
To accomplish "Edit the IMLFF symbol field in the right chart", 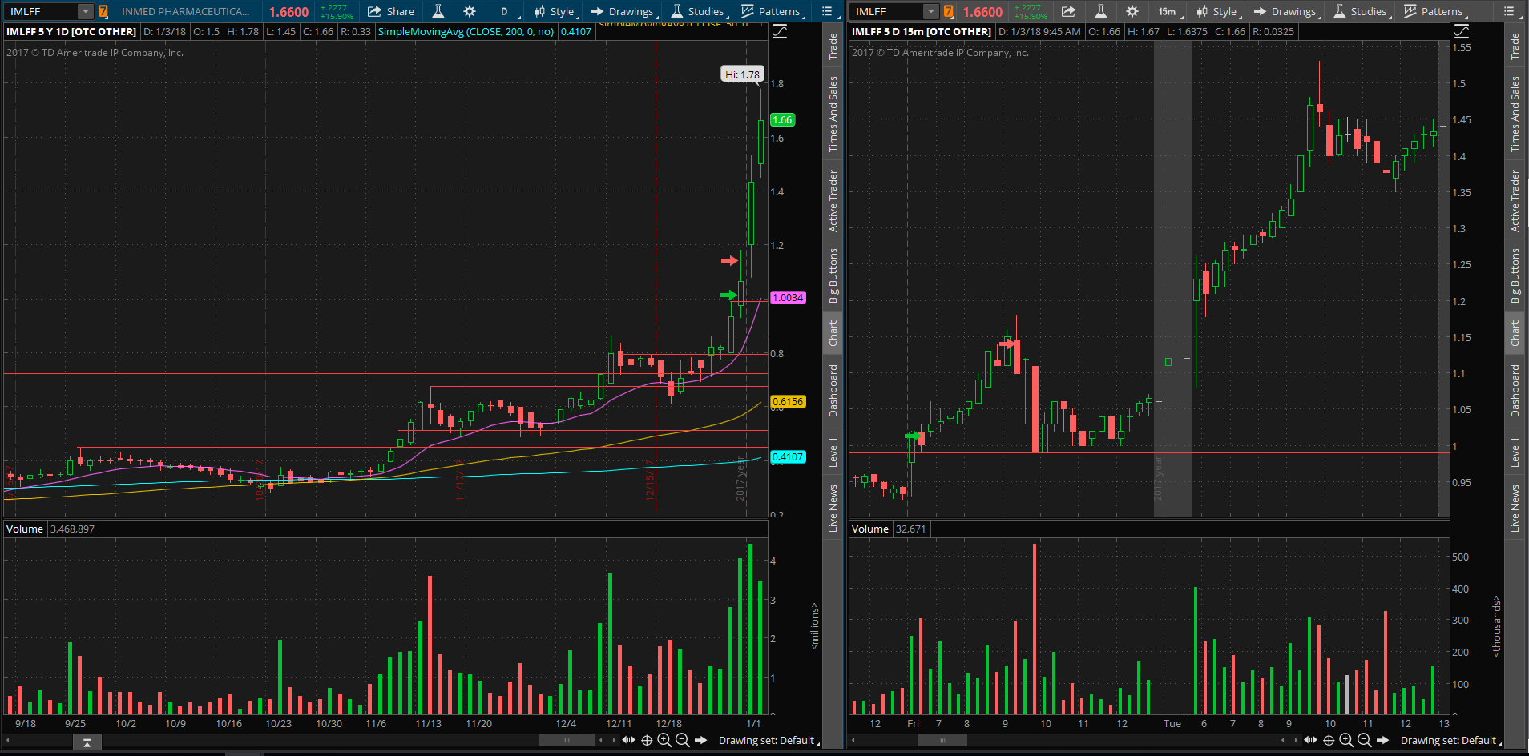I will tap(886, 11).
